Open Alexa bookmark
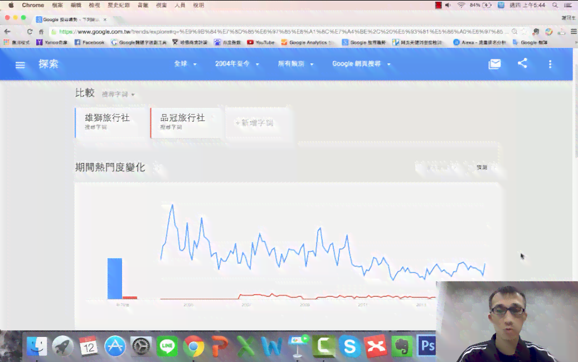The width and height of the screenshot is (578, 362). [x=479, y=43]
